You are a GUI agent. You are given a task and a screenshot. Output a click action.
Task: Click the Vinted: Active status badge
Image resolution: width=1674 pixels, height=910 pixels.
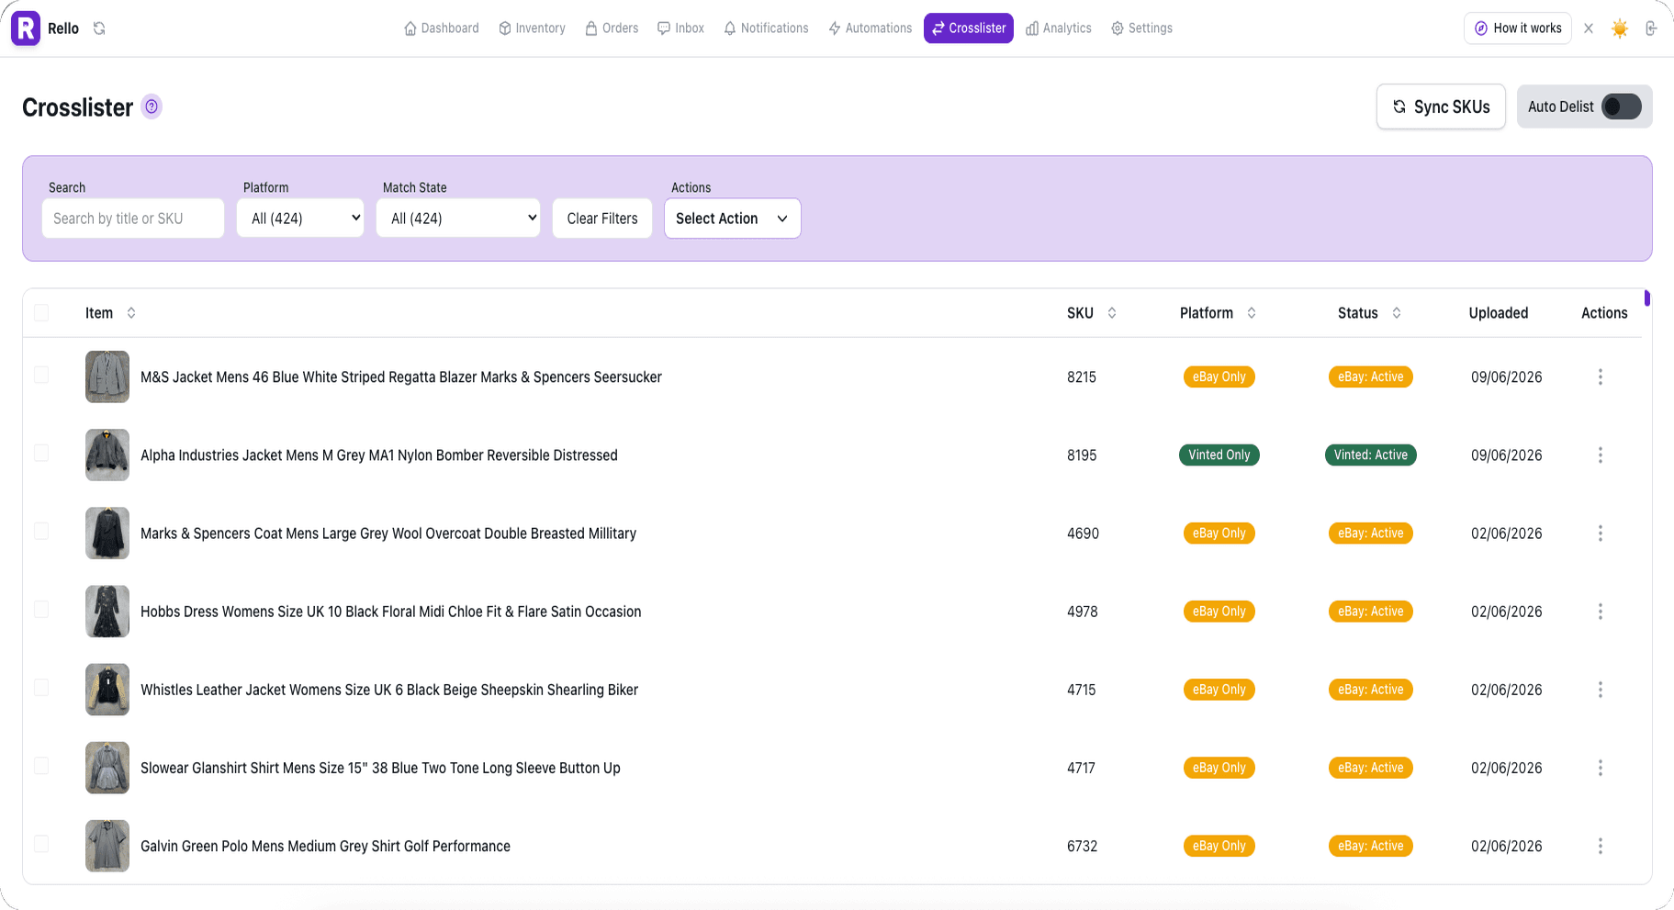point(1371,455)
